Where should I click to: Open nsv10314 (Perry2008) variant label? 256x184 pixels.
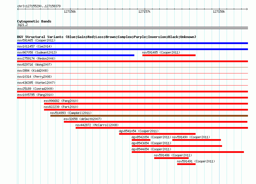pyautogui.click(x=35, y=77)
